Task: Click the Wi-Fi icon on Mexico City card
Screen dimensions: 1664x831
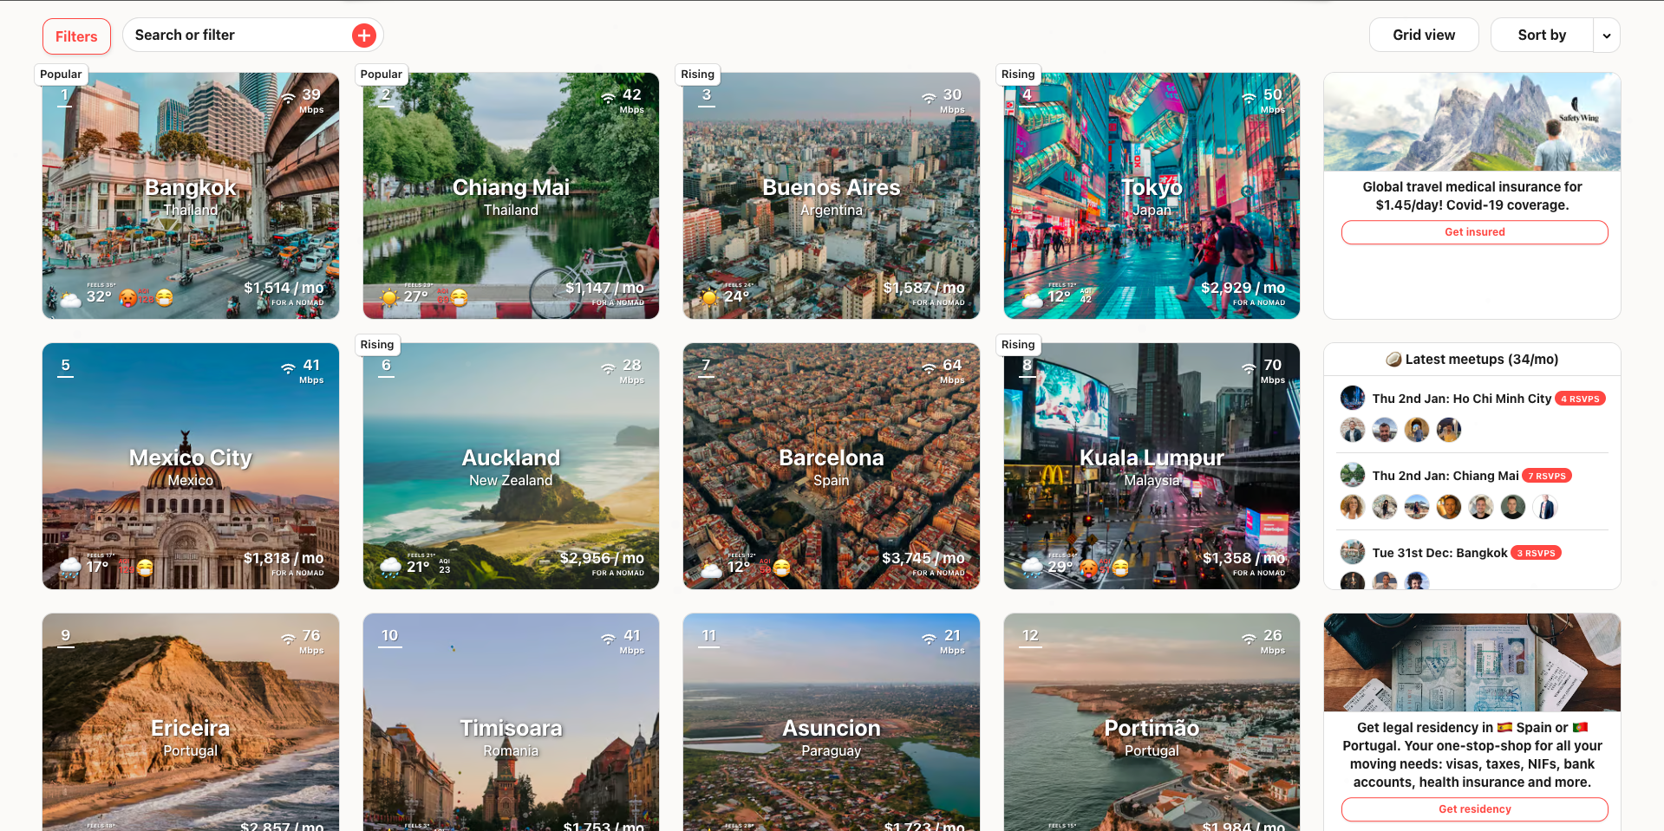Action: coord(288,369)
